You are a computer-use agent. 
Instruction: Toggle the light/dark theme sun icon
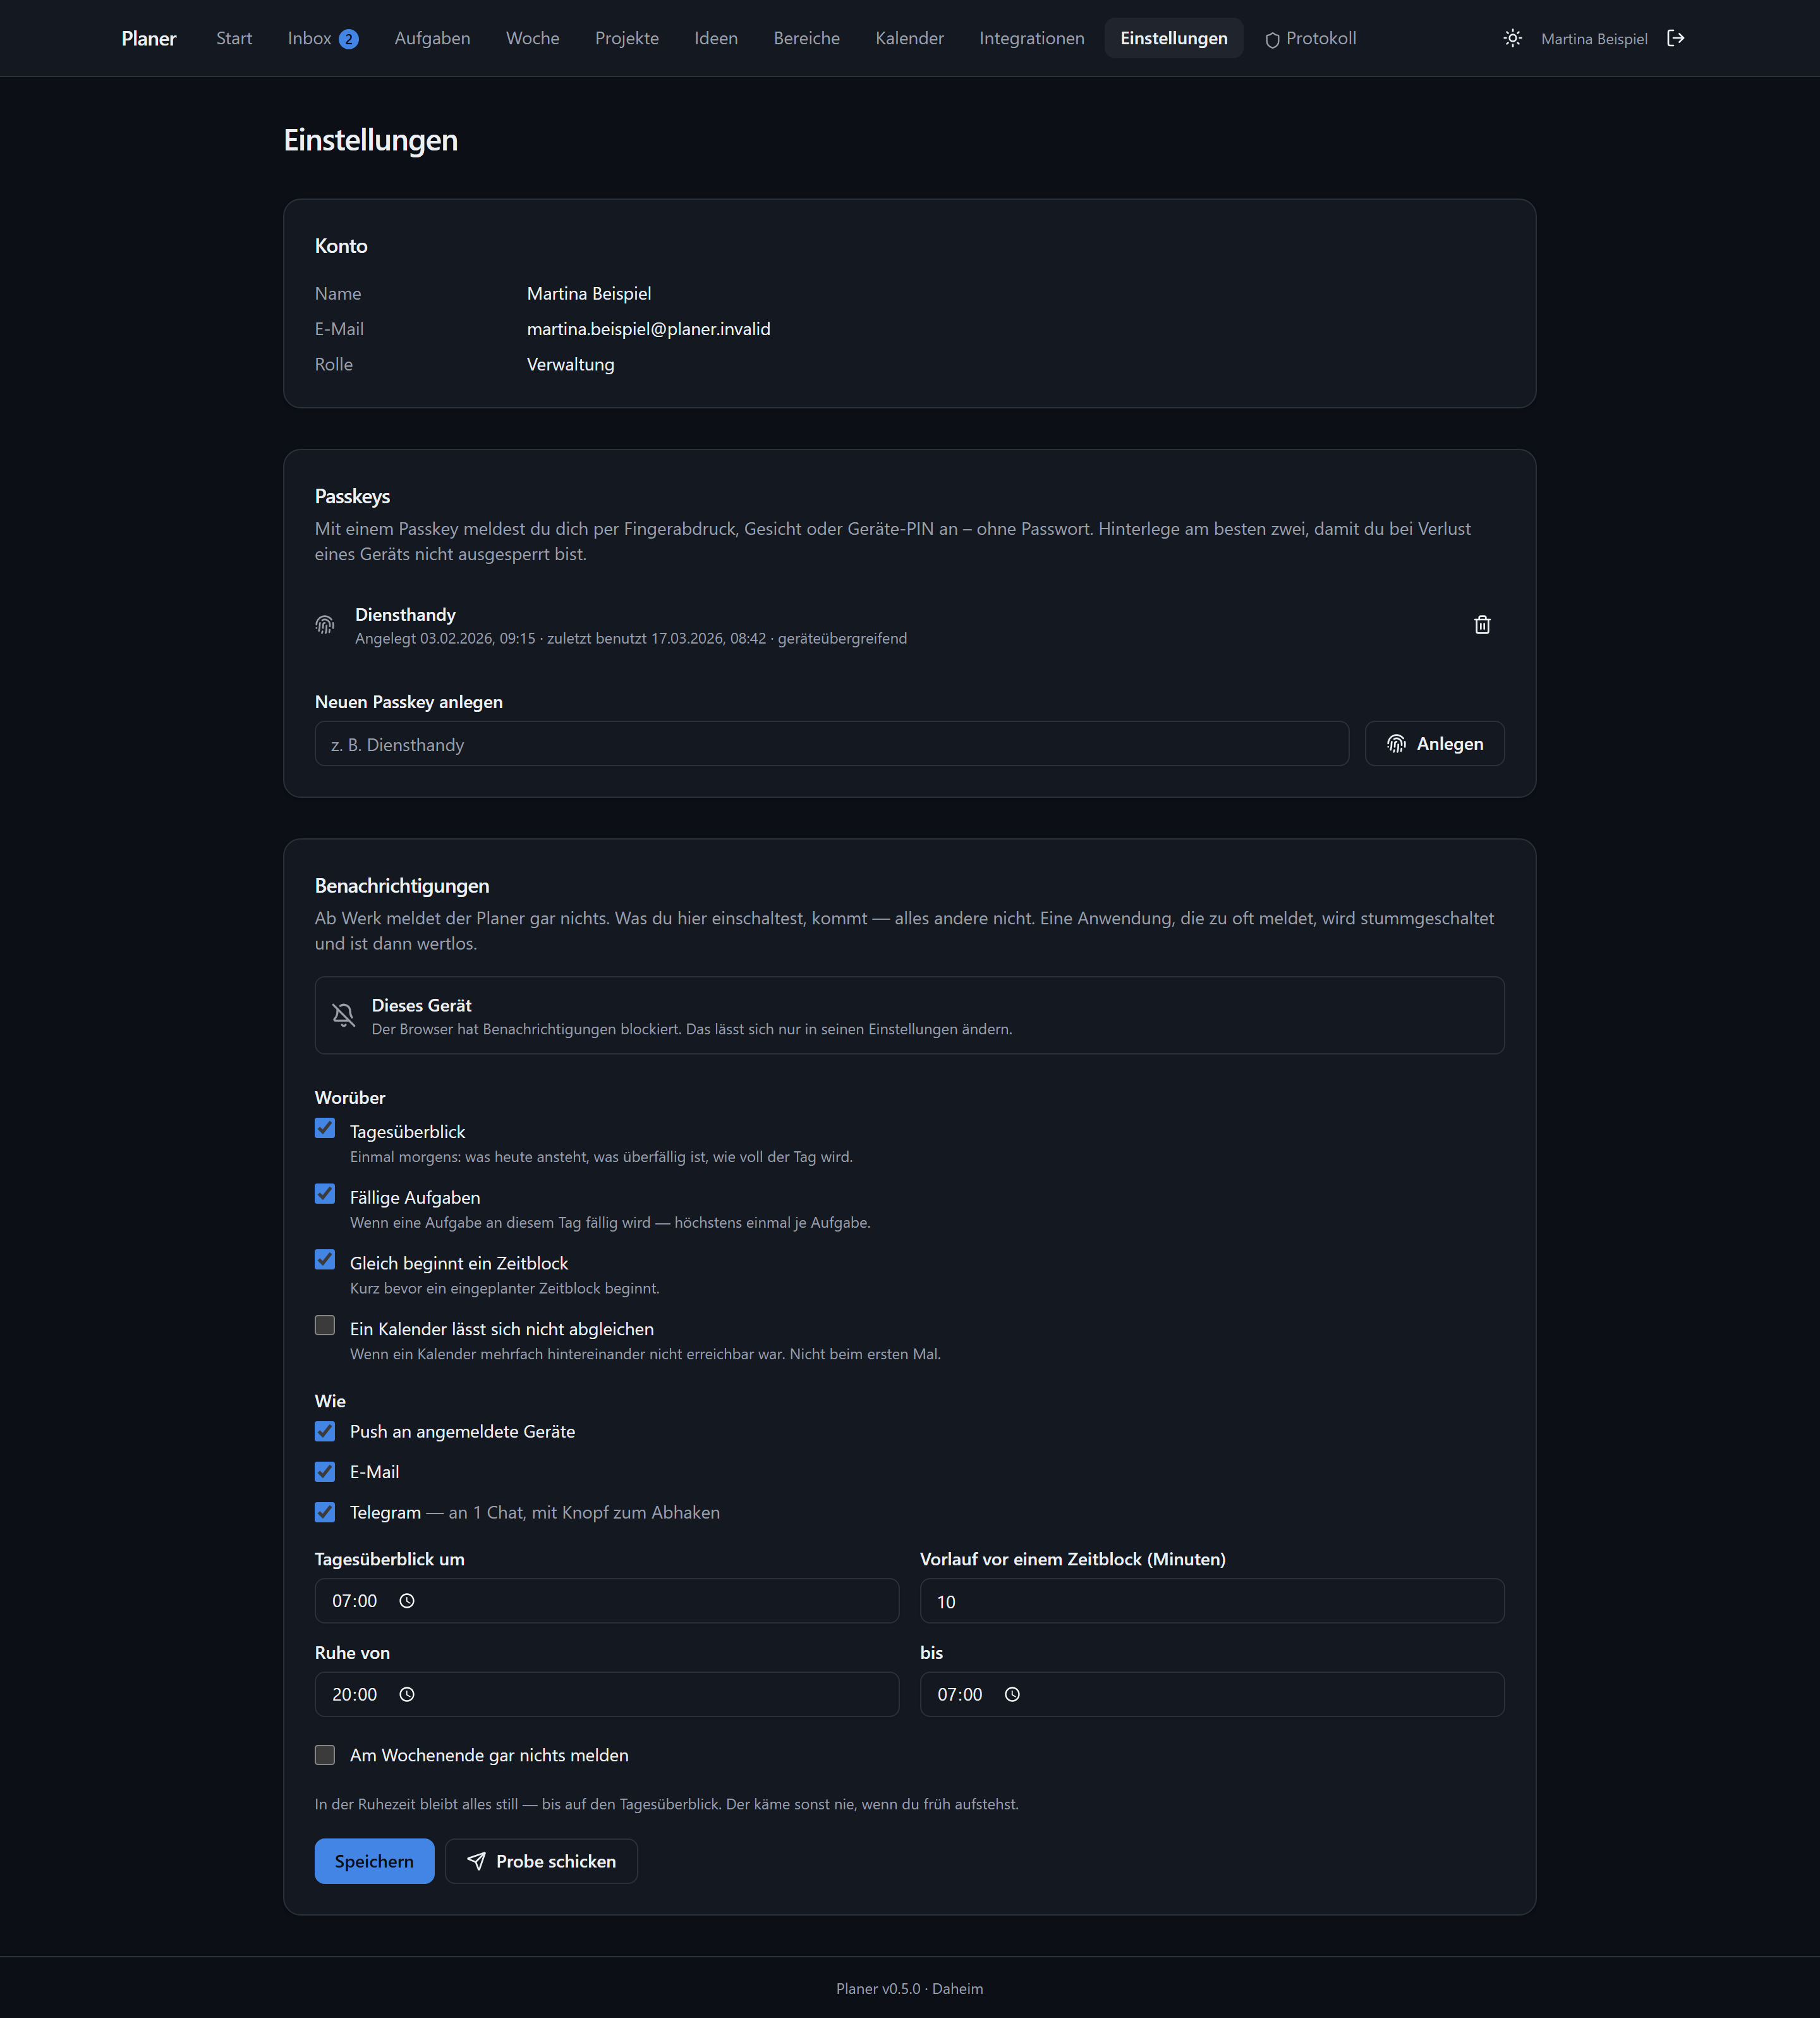coord(1512,38)
